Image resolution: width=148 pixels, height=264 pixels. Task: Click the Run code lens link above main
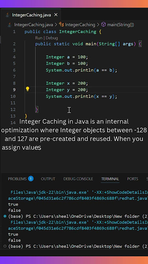pos(39,38)
